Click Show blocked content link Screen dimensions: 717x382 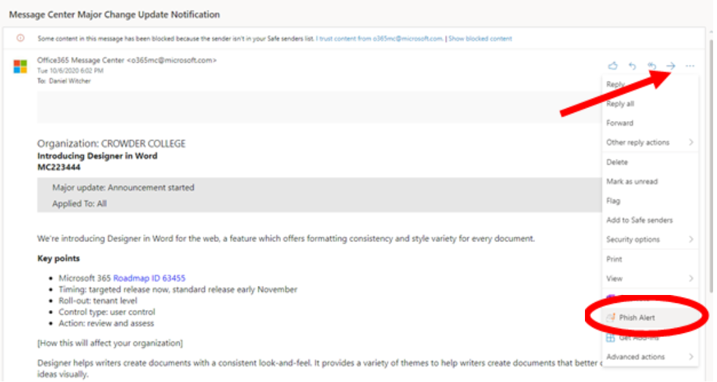tap(480, 39)
